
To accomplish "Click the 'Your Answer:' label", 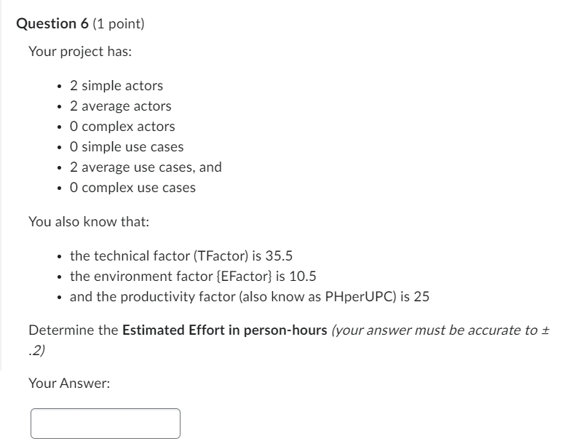I will [x=70, y=383].
